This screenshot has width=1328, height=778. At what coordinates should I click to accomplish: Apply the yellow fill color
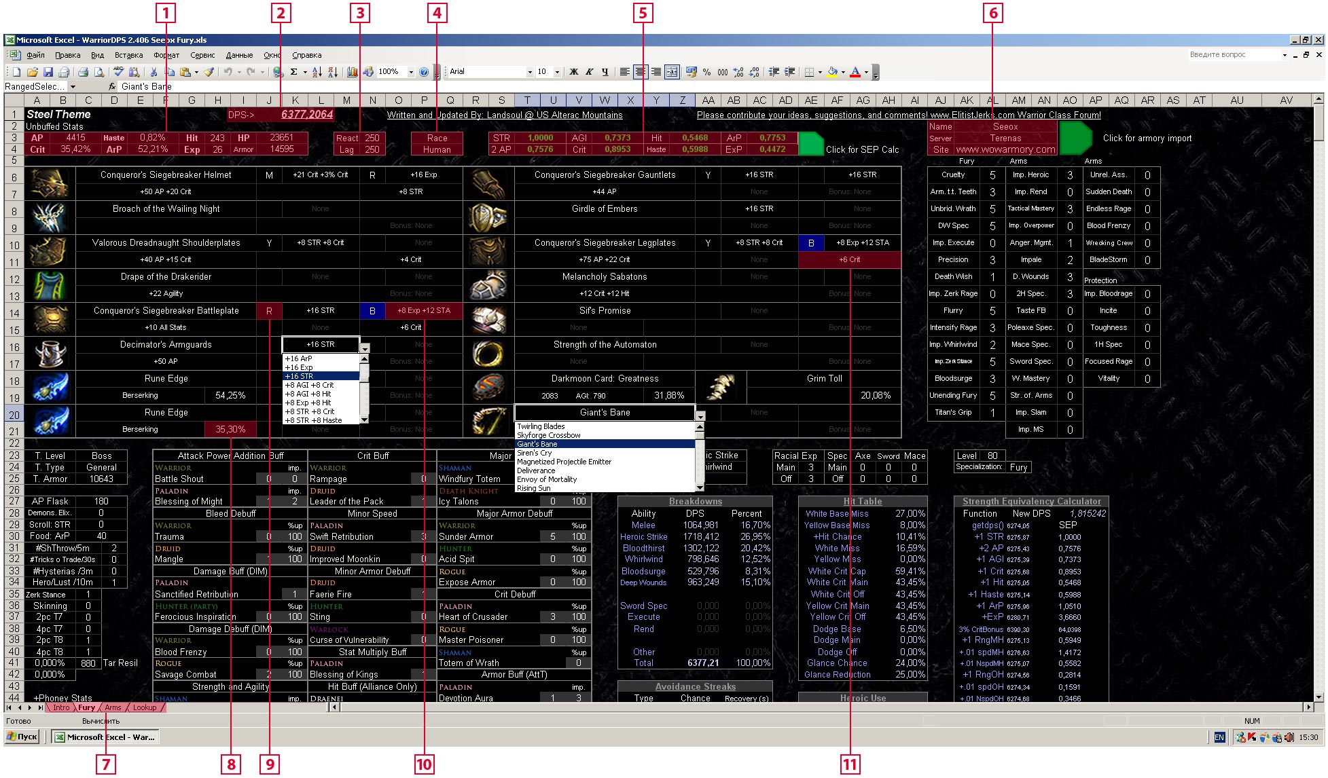coord(832,72)
